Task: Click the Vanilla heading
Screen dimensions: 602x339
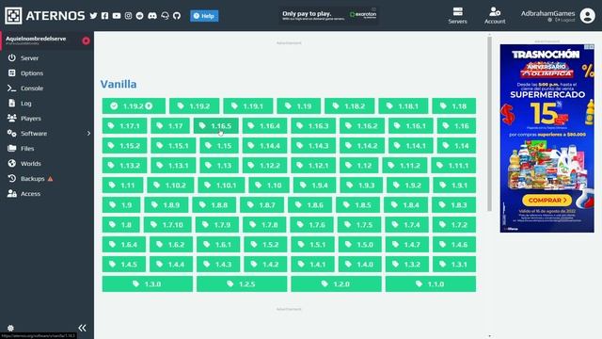Action: (x=119, y=84)
